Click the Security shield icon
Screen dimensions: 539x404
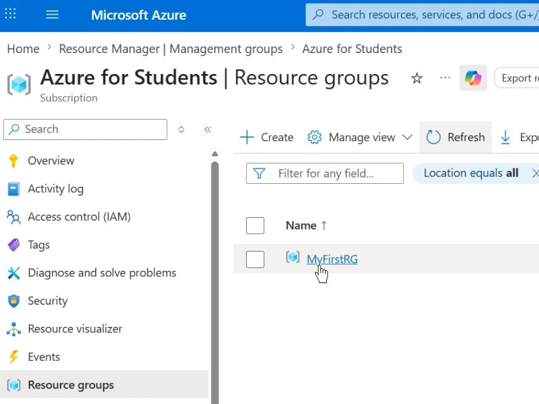[14, 301]
